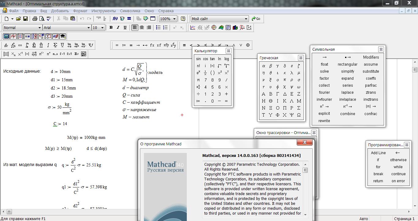This screenshot has height=221, width=418.
Task: Click the Calculate equals-bar icon
Action: tap(129, 19)
